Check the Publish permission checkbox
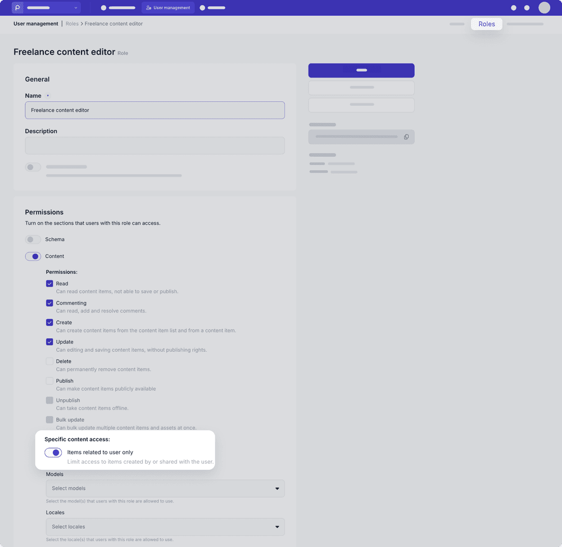This screenshot has height=547, width=562. pyautogui.click(x=49, y=381)
